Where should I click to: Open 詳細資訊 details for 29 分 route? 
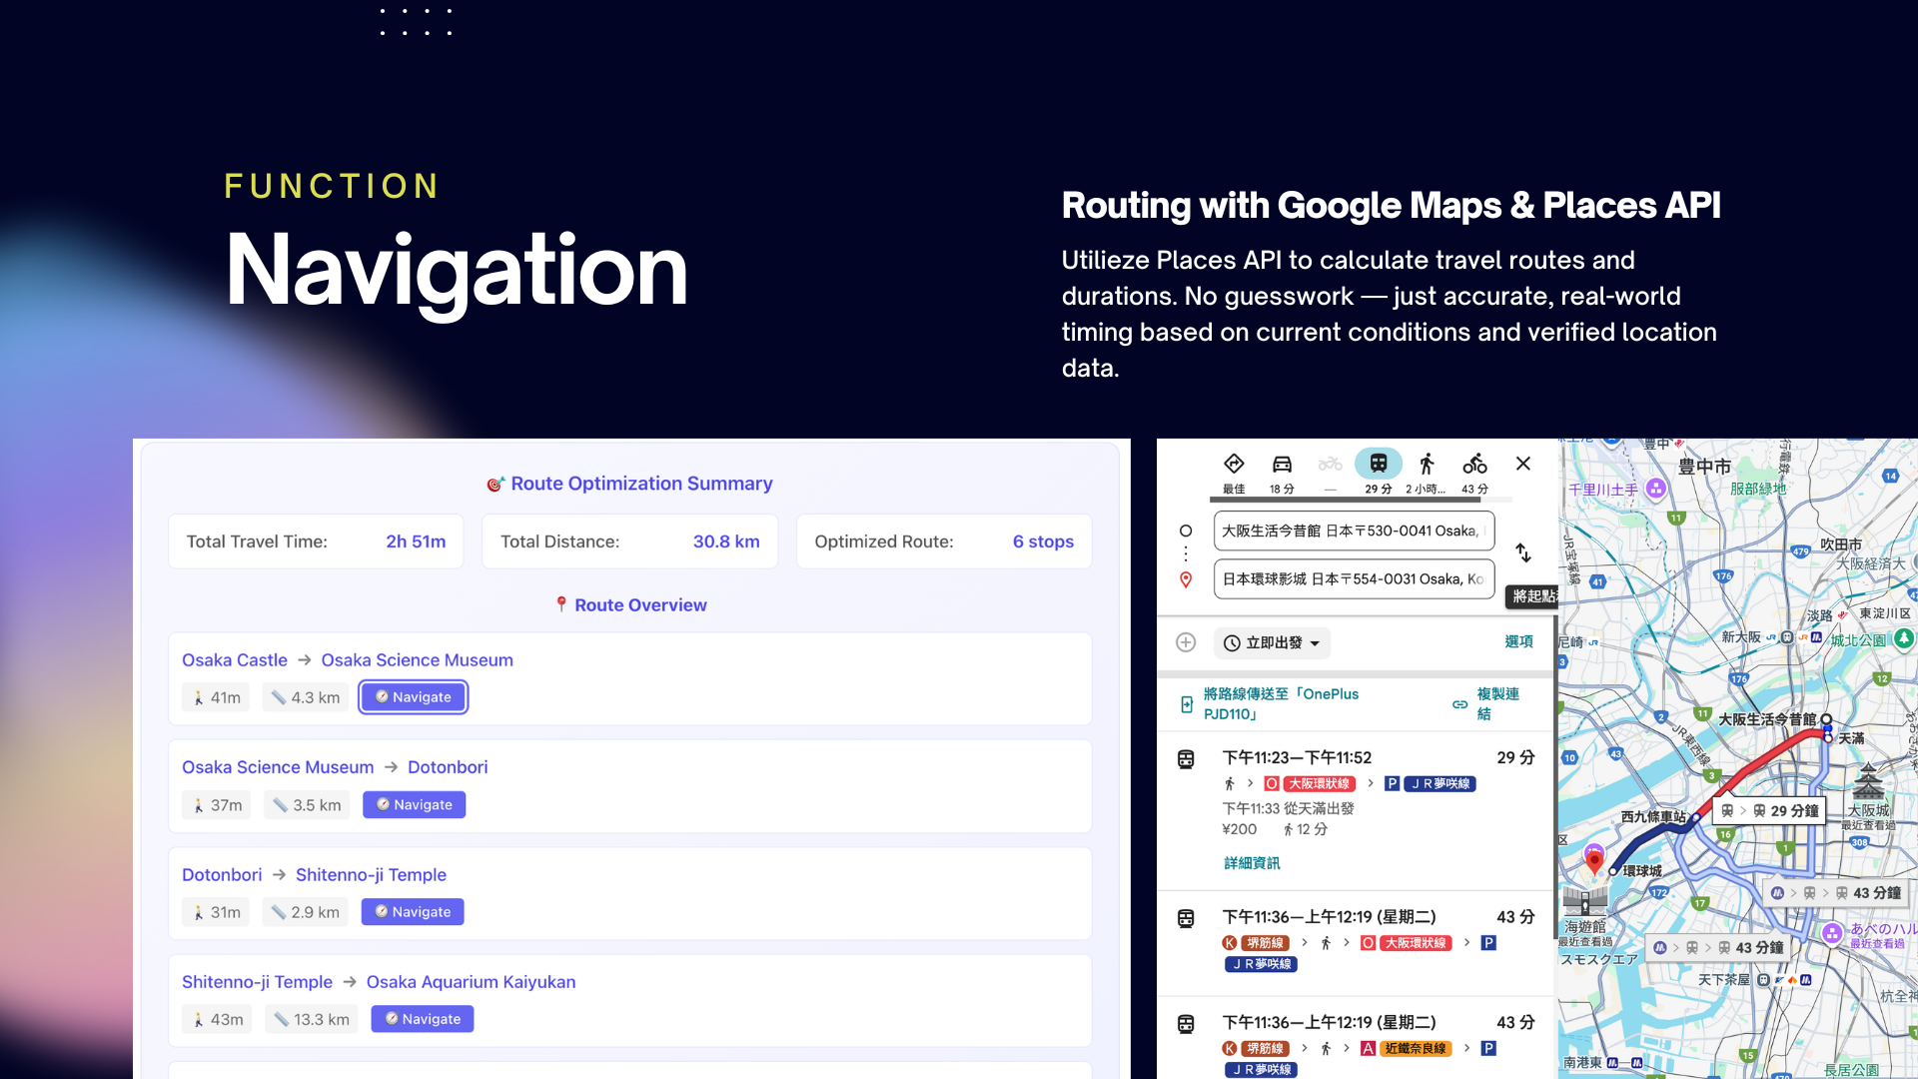(1251, 863)
